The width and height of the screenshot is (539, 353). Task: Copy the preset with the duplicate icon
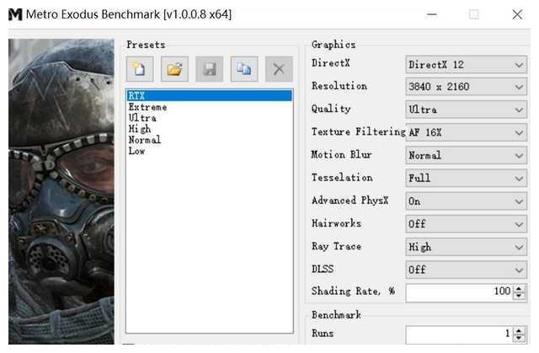(x=244, y=69)
